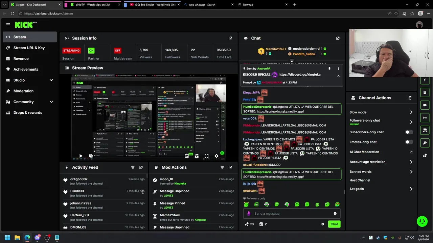
Task: Expand Followers-only chat options
Action: pyautogui.click(x=411, y=122)
